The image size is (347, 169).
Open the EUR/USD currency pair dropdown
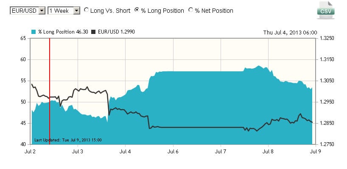(28, 11)
